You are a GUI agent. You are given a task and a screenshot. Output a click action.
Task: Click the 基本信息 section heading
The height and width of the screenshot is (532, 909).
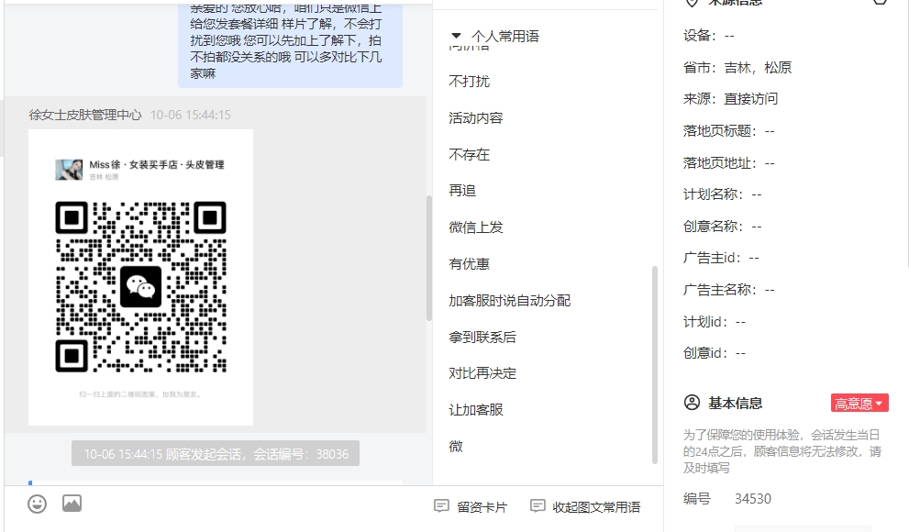[x=735, y=404]
